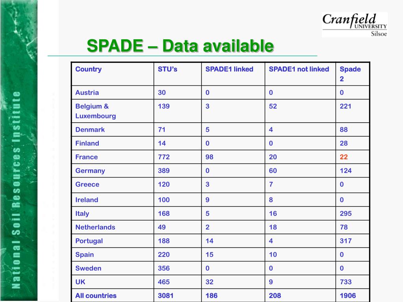Click total Spade 2 value 1906
Image resolution: width=403 pixels, height=302 pixels.
(348, 296)
